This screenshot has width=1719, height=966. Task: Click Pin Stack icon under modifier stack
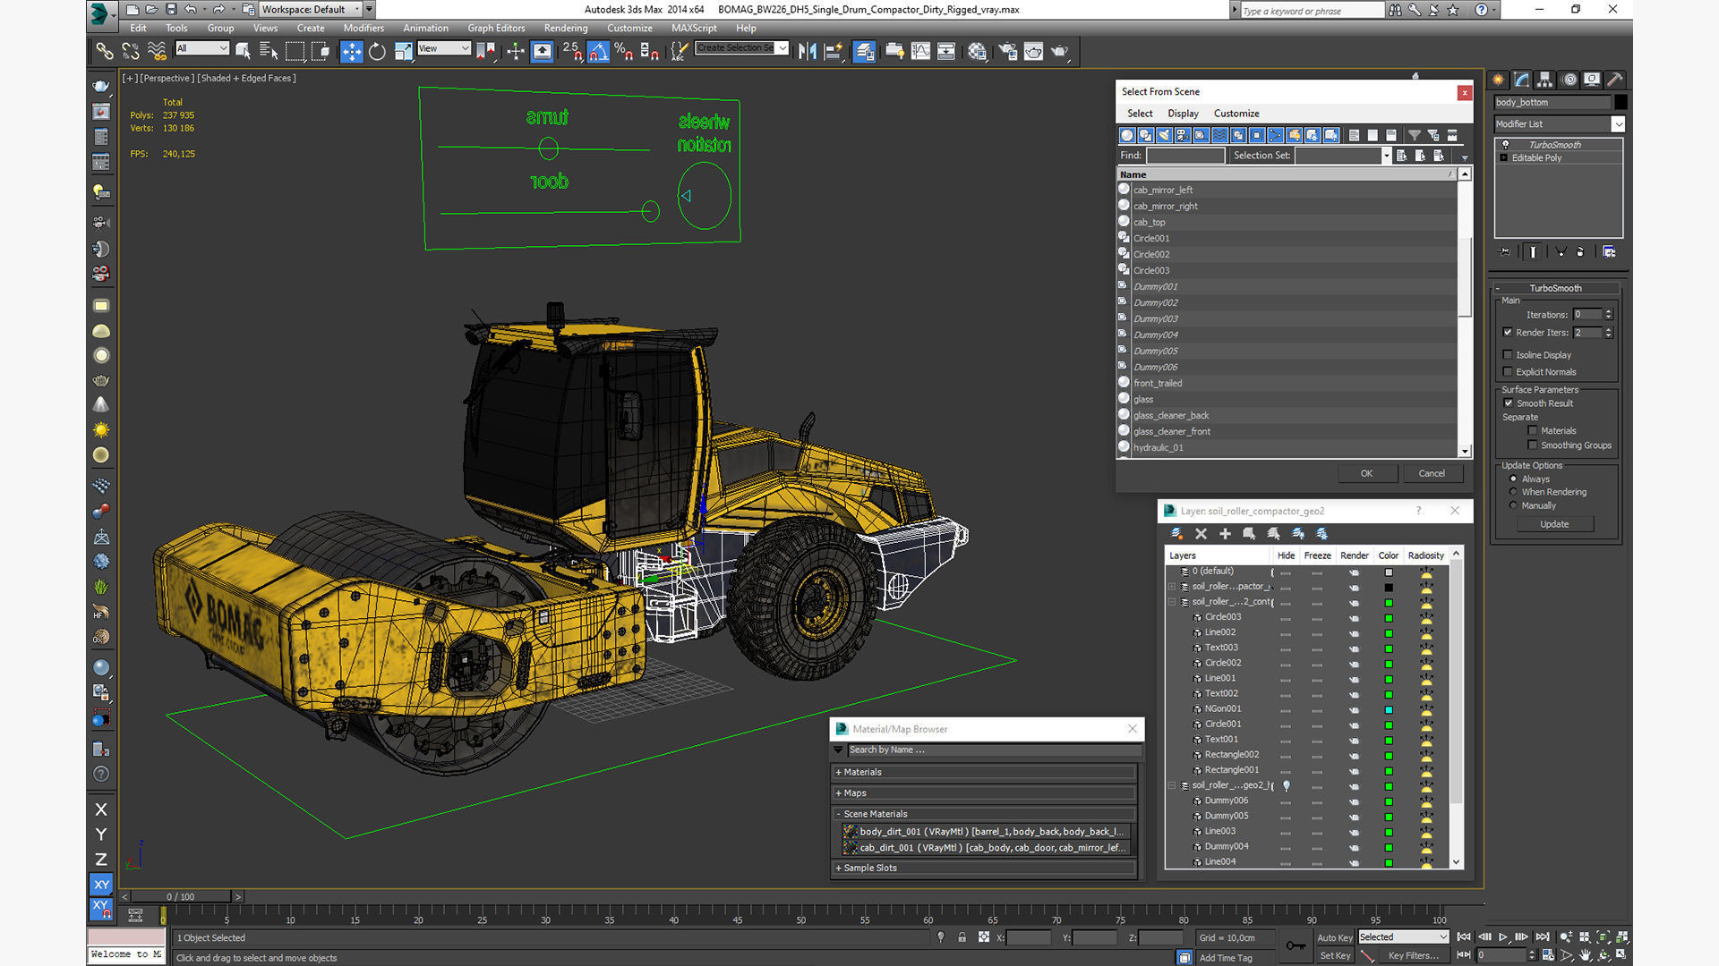click(1505, 252)
